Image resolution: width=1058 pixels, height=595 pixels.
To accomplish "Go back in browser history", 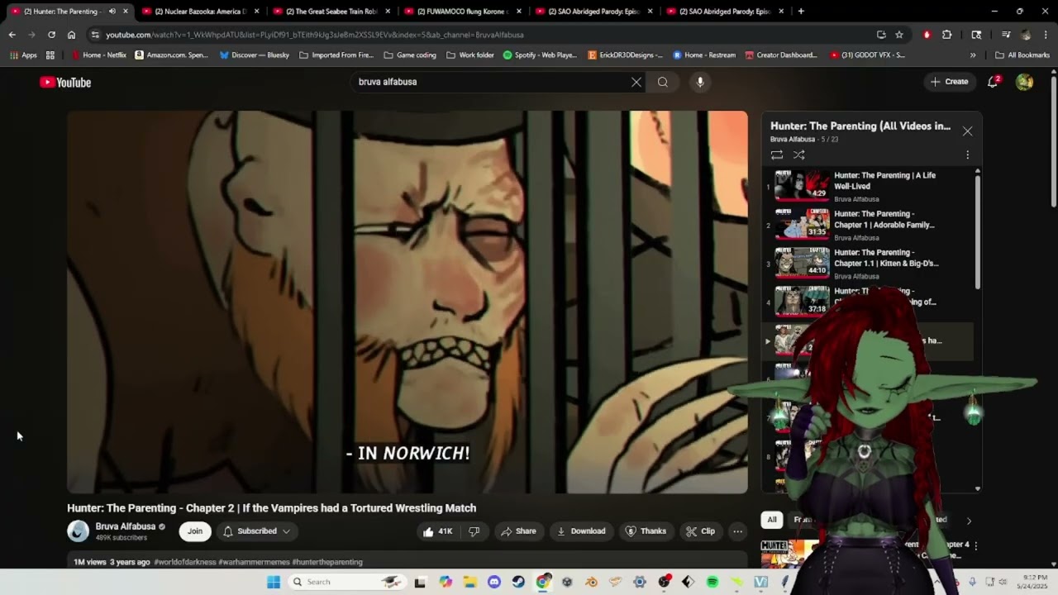I will [12, 35].
